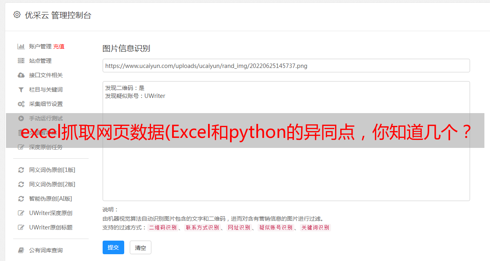Open 深度原创任务 sidebar item
490x261 pixels.
(46, 147)
